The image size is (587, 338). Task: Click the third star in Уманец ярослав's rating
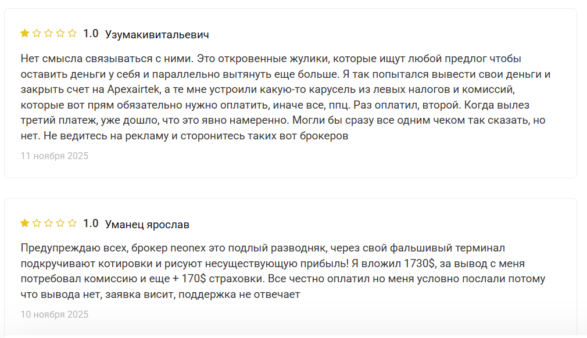pyautogui.click(x=48, y=224)
